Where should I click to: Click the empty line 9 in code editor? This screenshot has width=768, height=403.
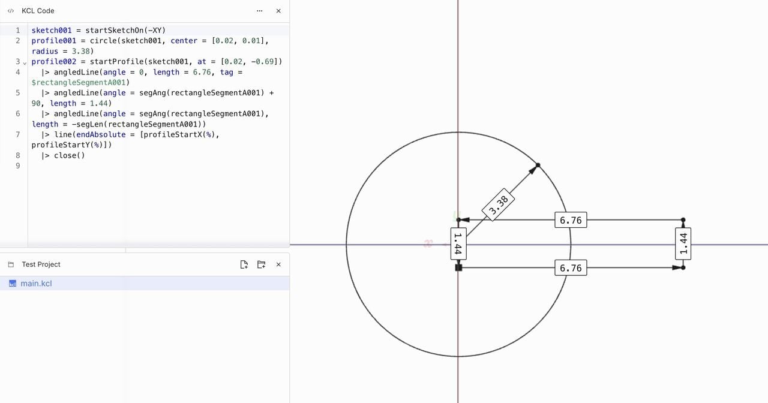120,166
